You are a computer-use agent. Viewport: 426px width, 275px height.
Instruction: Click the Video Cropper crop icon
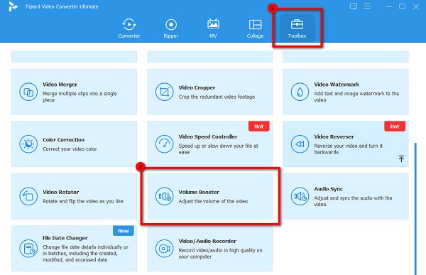pyautogui.click(x=165, y=92)
